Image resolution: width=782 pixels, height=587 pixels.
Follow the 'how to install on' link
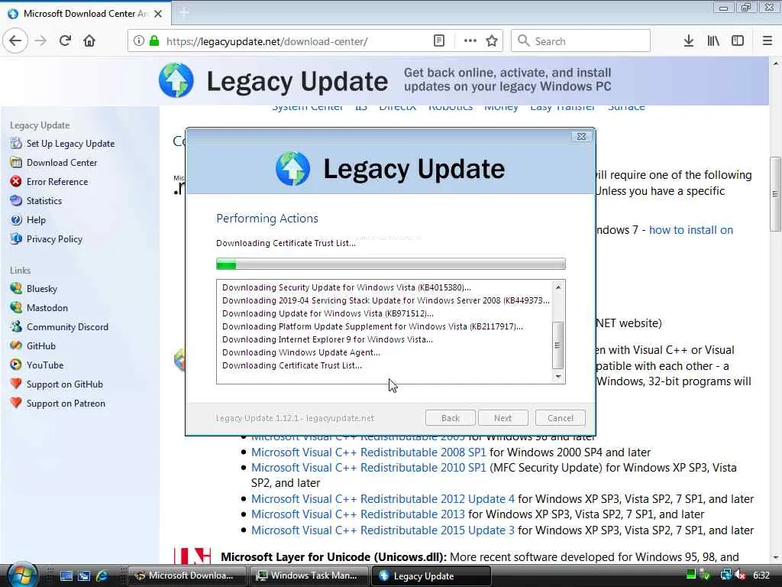point(690,230)
